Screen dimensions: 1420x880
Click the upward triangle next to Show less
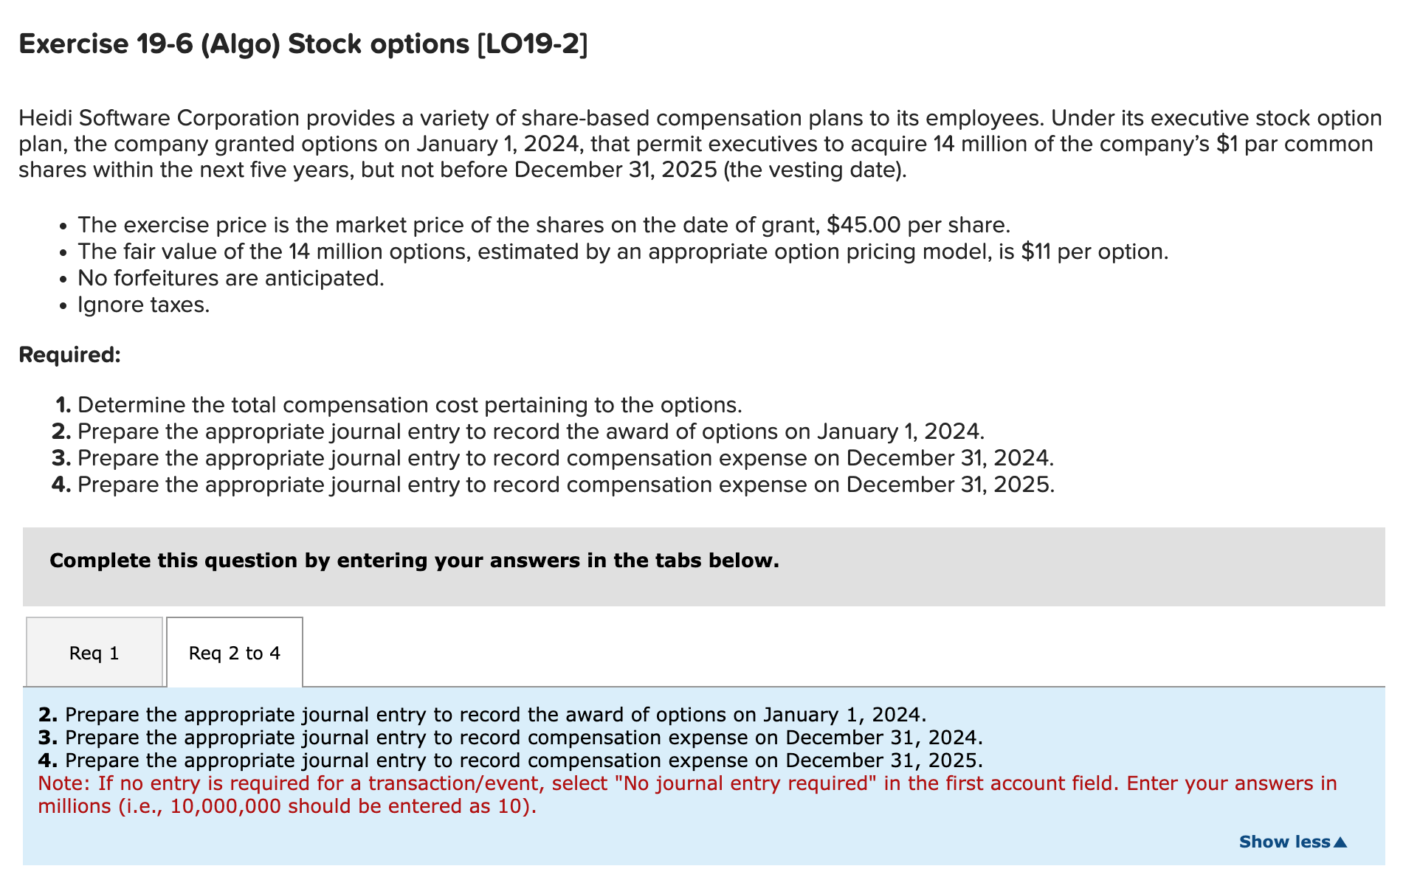[1340, 841]
